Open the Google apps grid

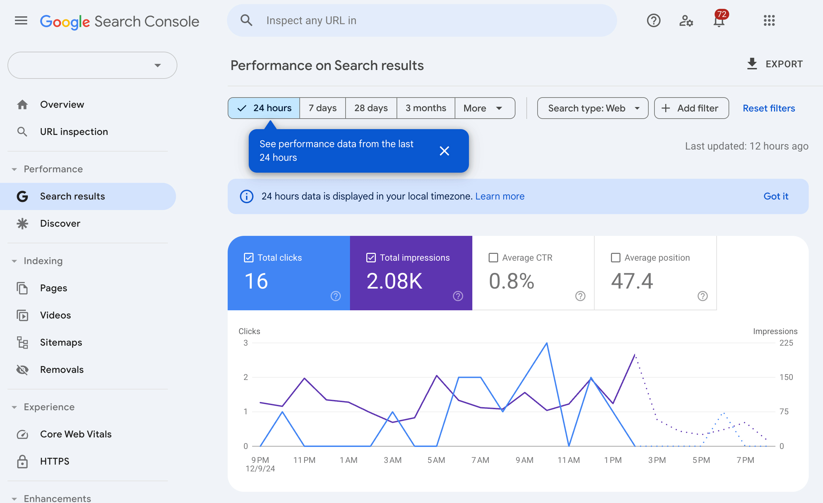[769, 21]
